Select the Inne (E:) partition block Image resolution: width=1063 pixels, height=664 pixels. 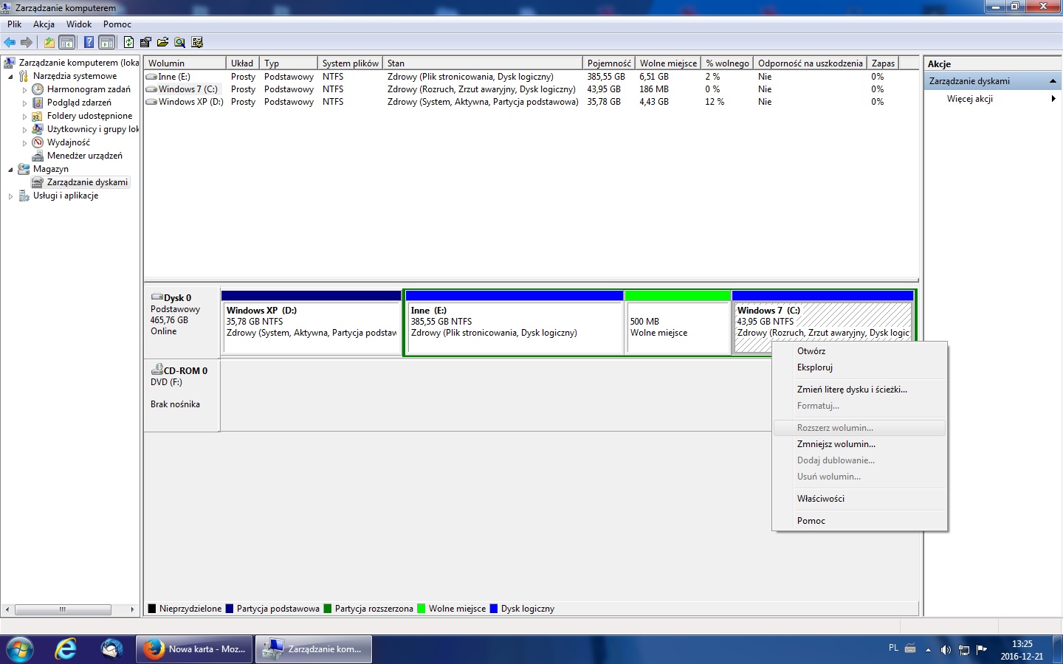(515, 322)
